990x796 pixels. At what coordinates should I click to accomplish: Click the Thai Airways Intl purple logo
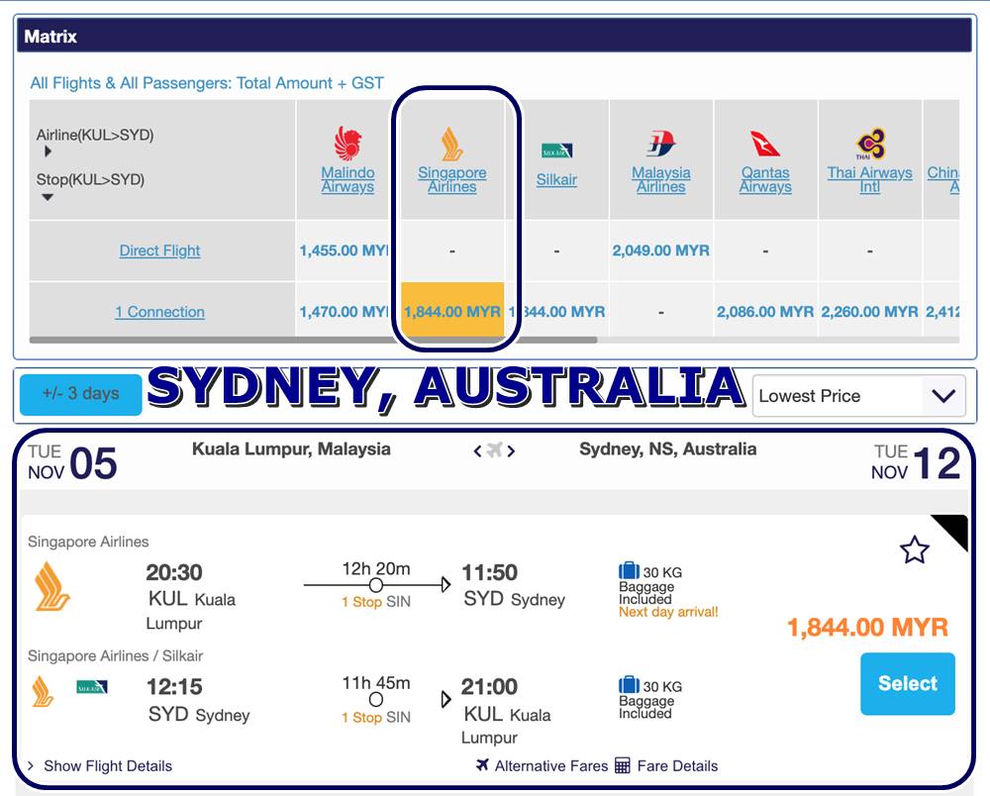[870, 144]
